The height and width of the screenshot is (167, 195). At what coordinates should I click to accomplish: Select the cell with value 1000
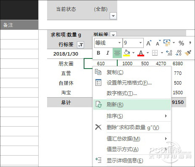tap(127, 64)
